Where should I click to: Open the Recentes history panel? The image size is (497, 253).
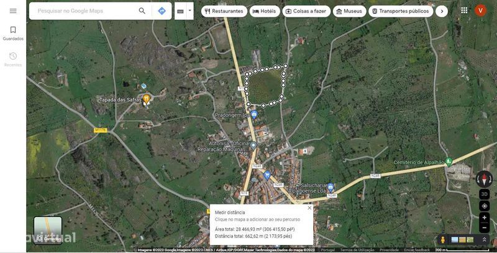pos(13,60)
